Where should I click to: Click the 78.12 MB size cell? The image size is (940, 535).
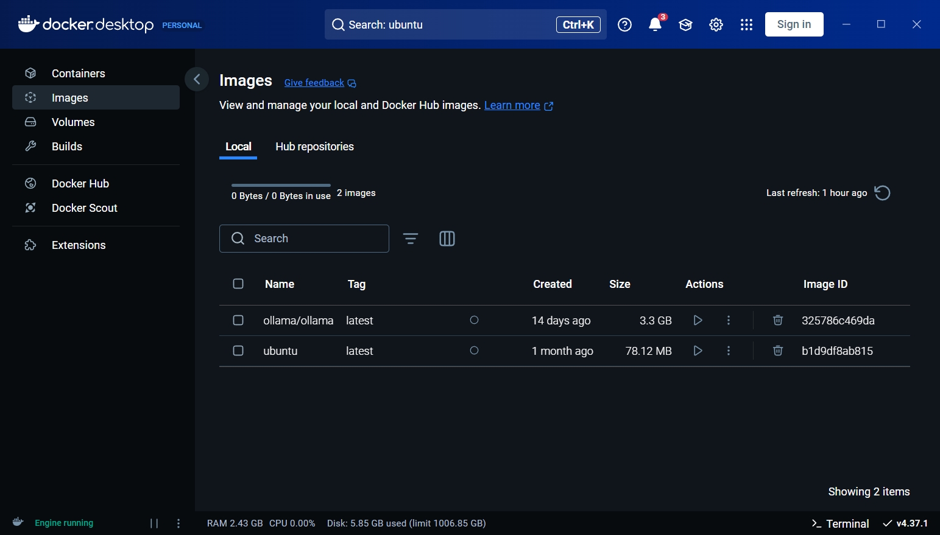click(x=648, y=351)
